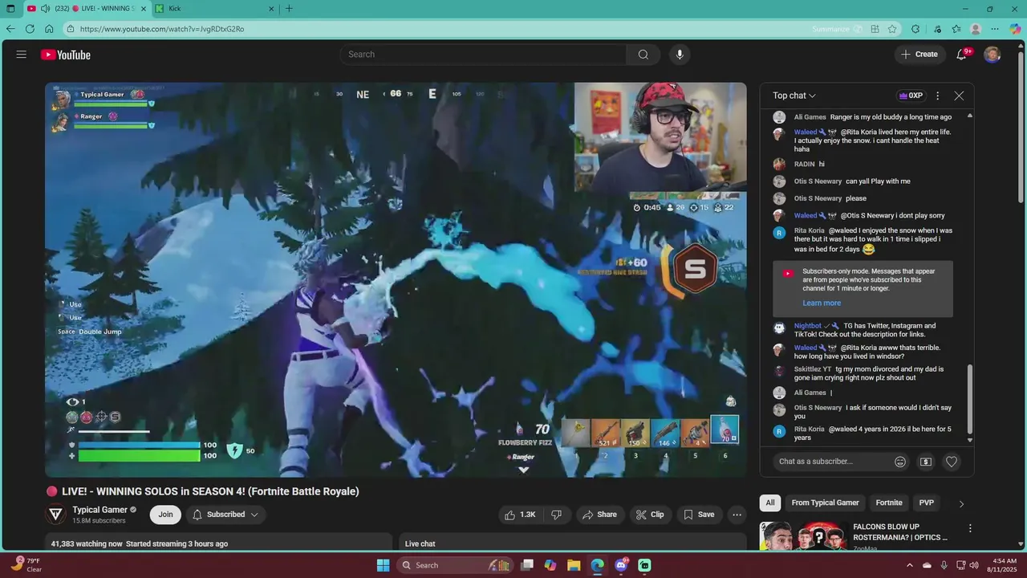The image size is (1027, 578).
Task: Show hidden system tray icons
Action: 909,565
